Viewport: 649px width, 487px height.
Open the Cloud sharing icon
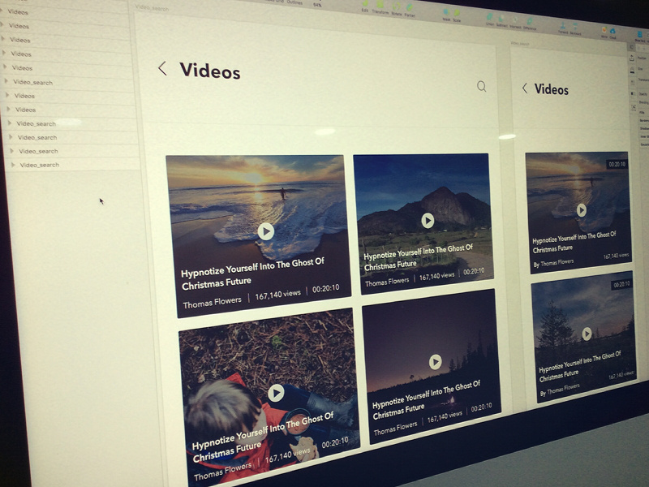click(613, 31)
